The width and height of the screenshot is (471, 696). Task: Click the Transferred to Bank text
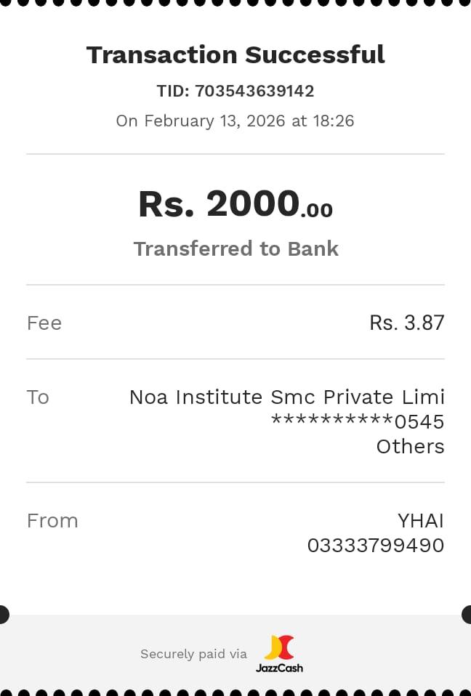235,248
